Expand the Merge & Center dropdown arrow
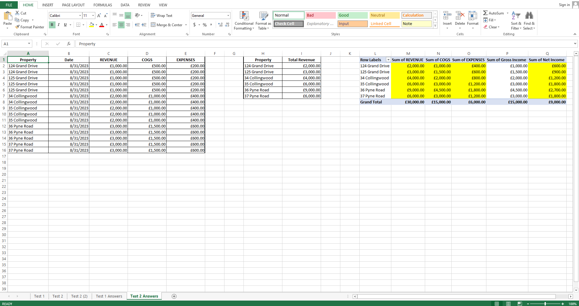This screenshot has width=579, height=306. click(186, 25)
